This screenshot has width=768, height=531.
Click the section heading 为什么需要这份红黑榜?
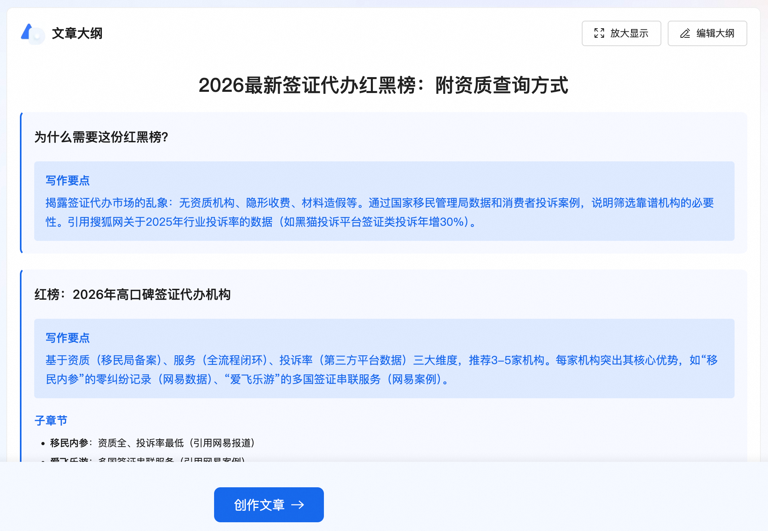tap(101, 137)
